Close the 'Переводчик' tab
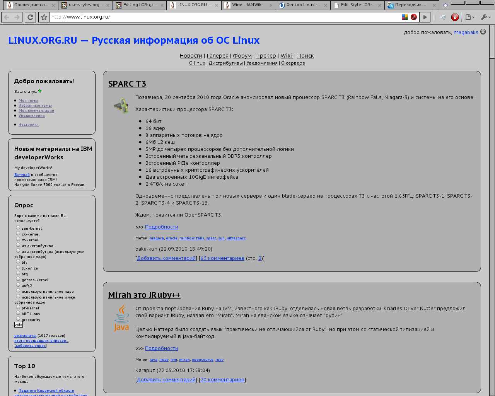 pyautogui.click(x=435, y=5)
